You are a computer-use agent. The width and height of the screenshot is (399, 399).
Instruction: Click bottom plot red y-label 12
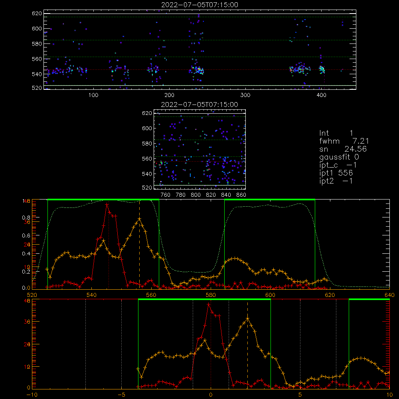click(x=27, y=367)
